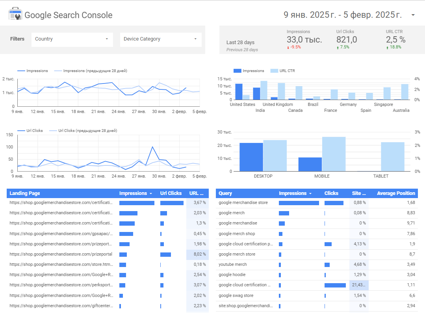Click the Url Clicks column header
Viewport: 425px width, 319px height.
pyautogui.click(x=171, y=193)
